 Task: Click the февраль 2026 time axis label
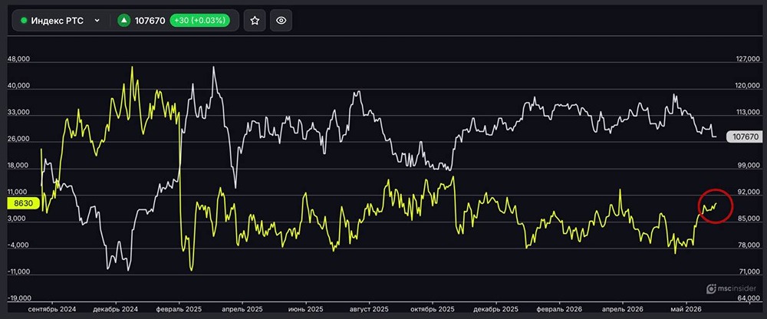[x=559, y=310]
